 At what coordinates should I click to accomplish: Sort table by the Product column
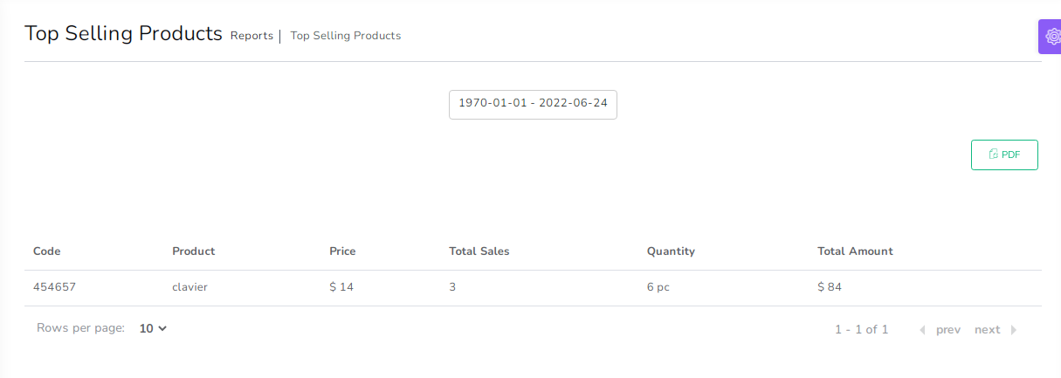point(193,251)
